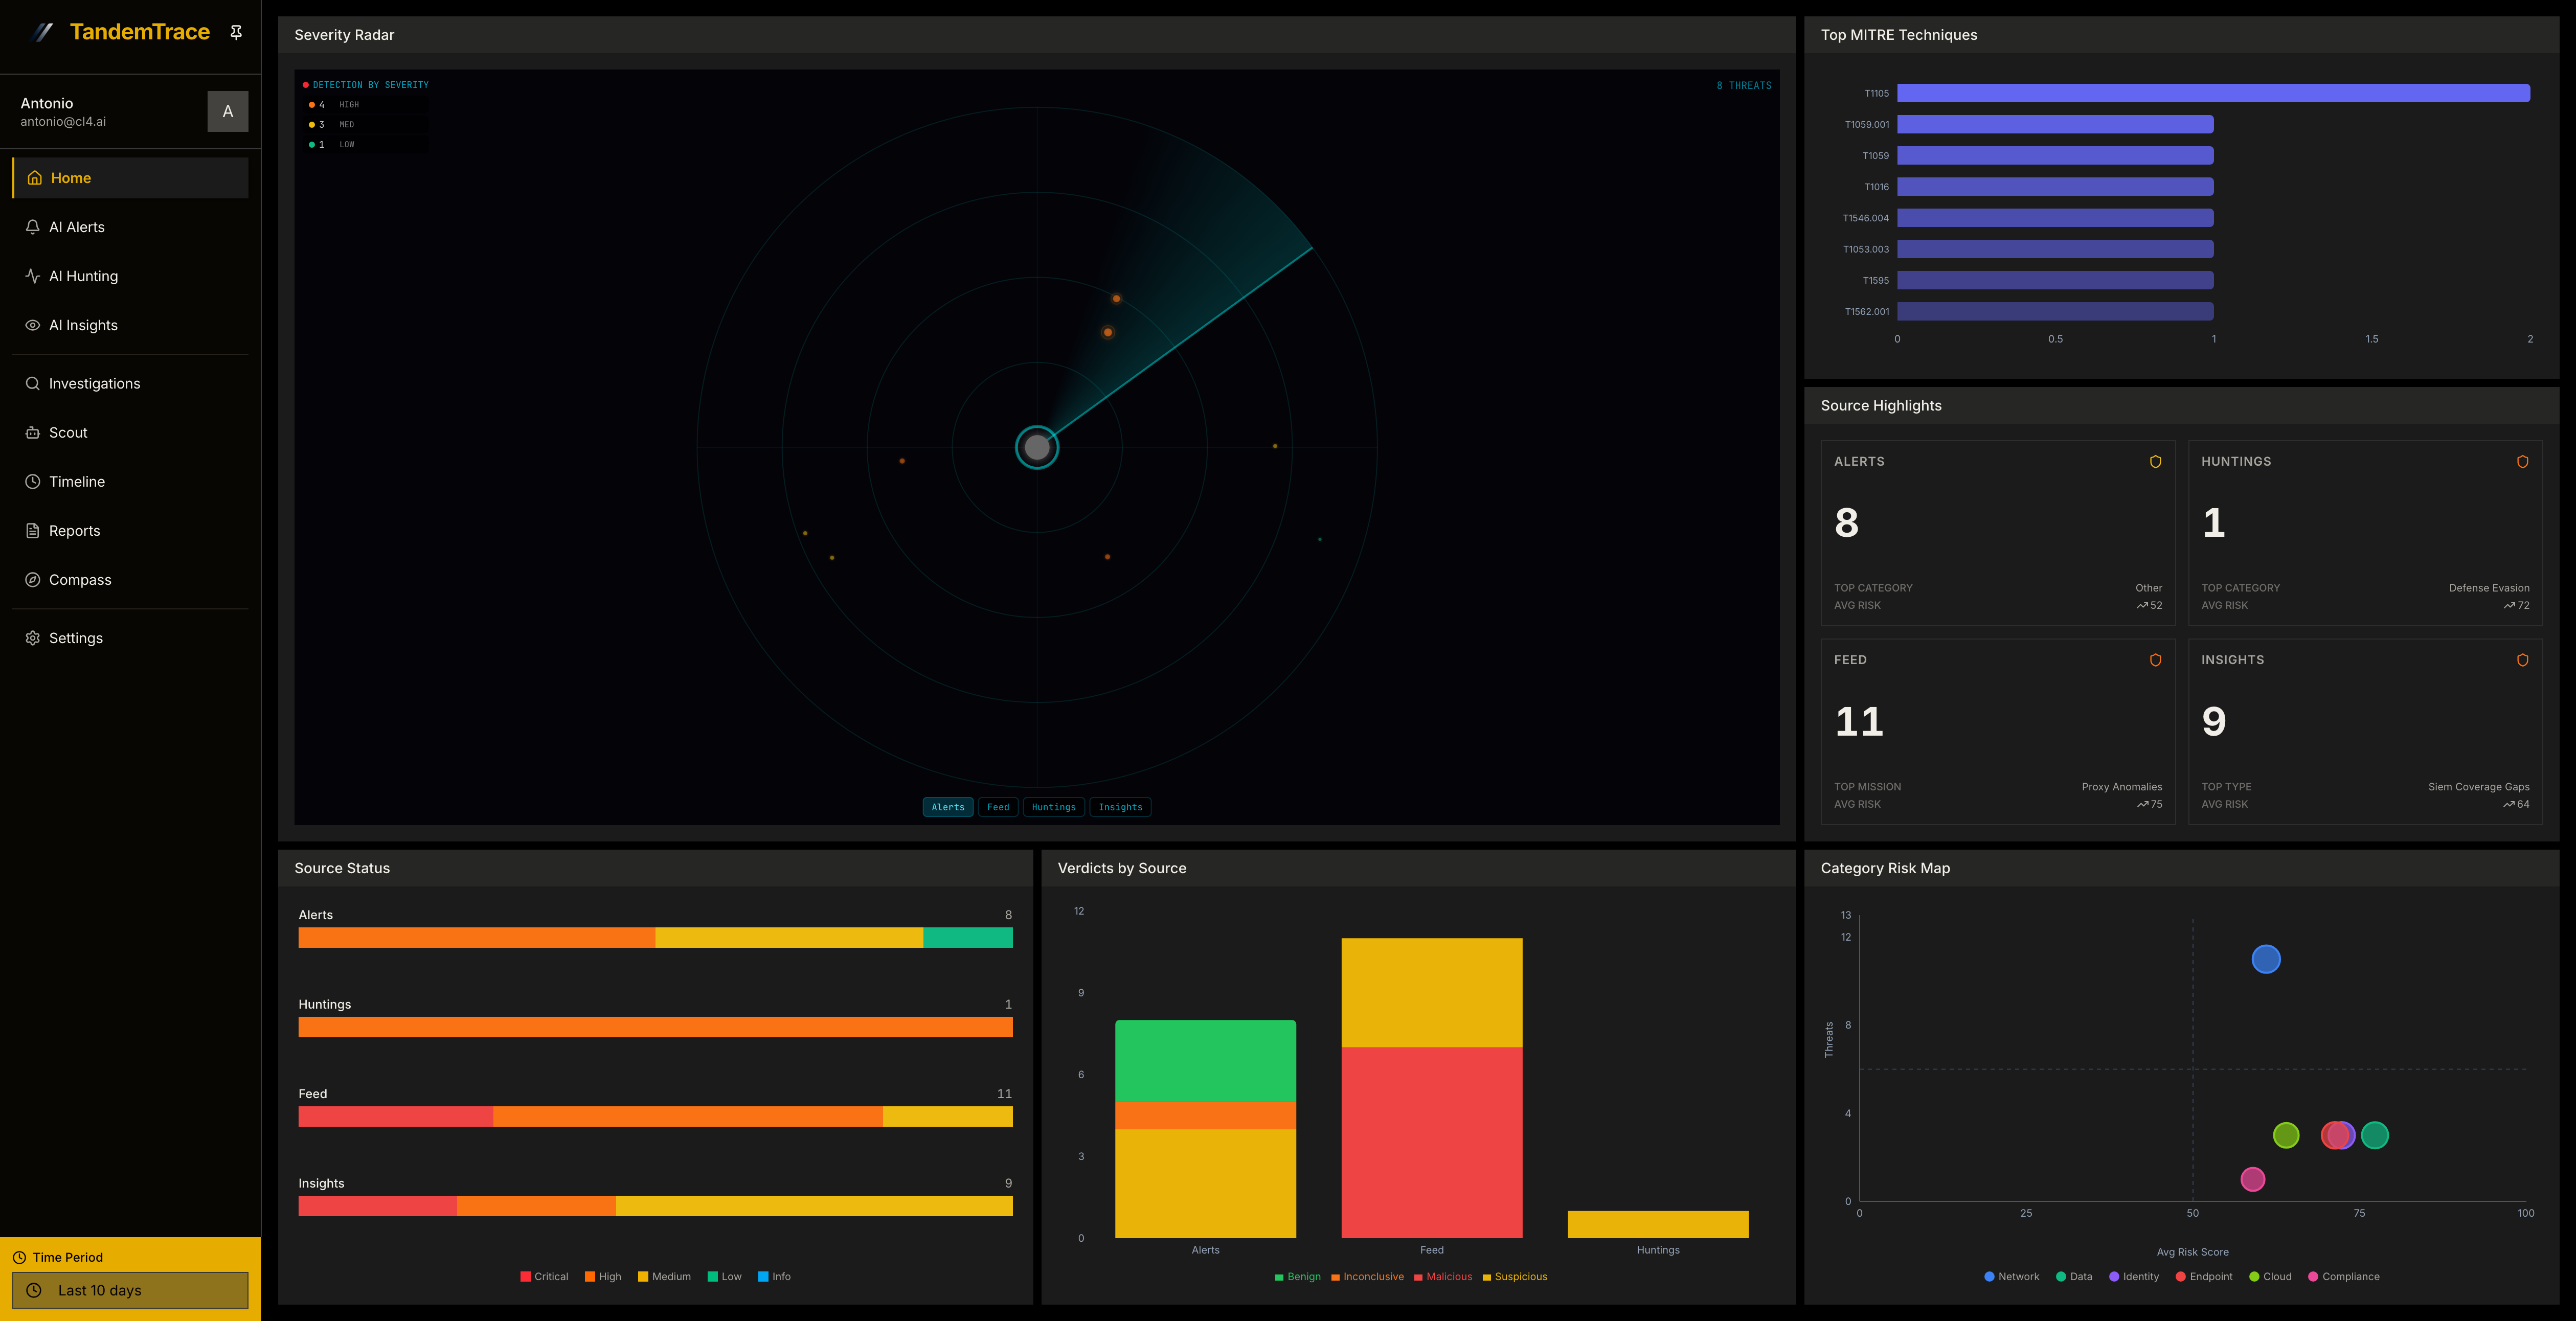The image size is (2576, 1321).
Task: Open Investigations via the magnifier icon
Action: (33, 383)
